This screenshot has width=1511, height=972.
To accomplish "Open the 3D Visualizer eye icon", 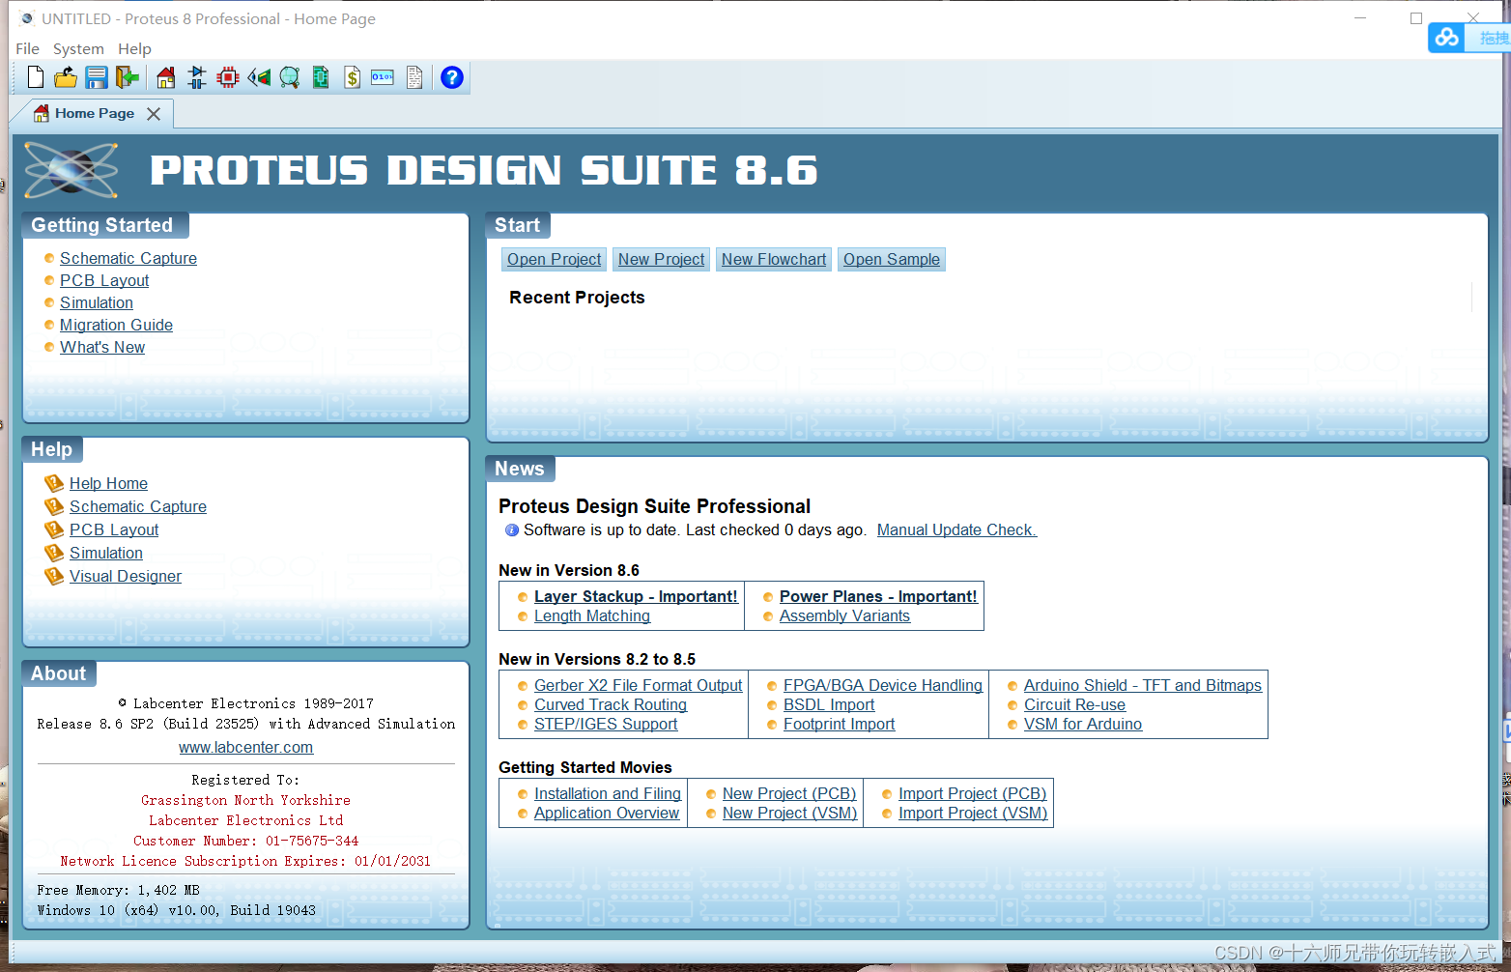I will click(259, 77).
